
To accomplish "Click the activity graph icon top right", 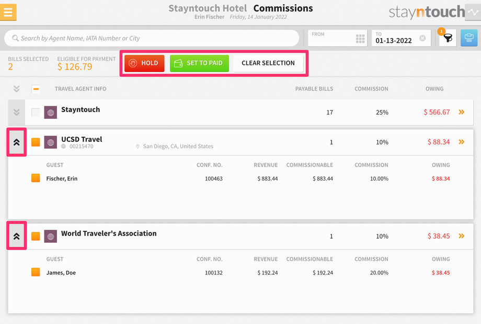I will (x=473, y=12).
